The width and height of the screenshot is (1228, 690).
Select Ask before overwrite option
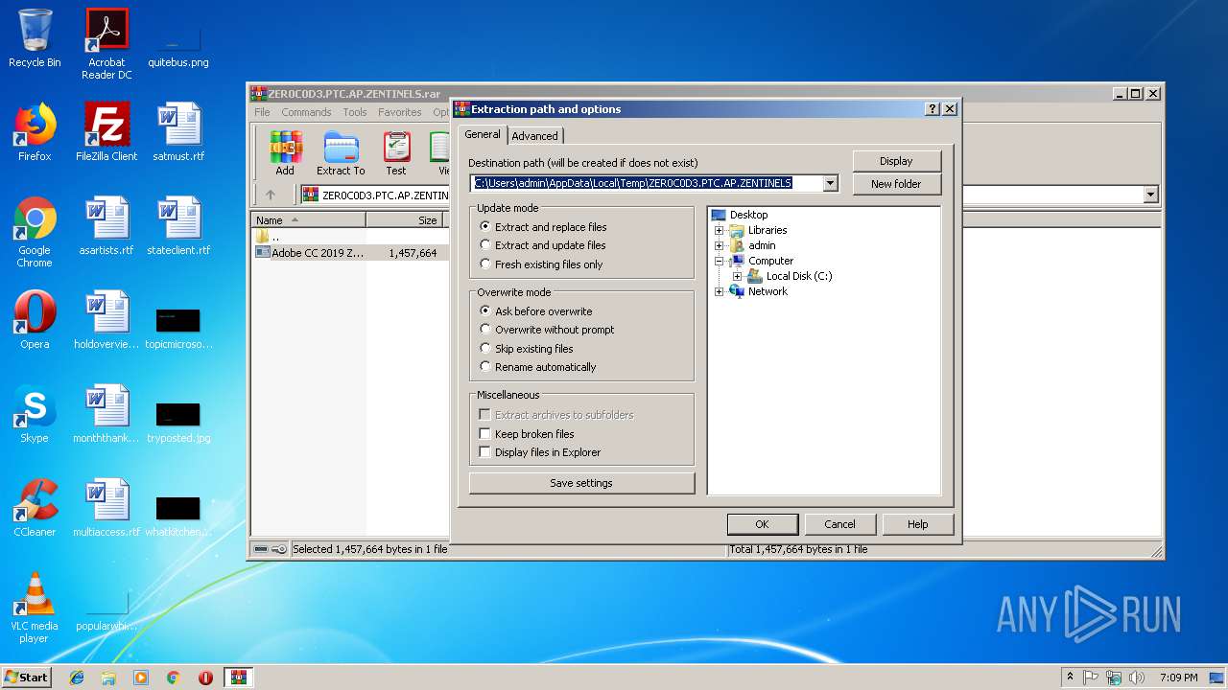[x=536, y=311]
